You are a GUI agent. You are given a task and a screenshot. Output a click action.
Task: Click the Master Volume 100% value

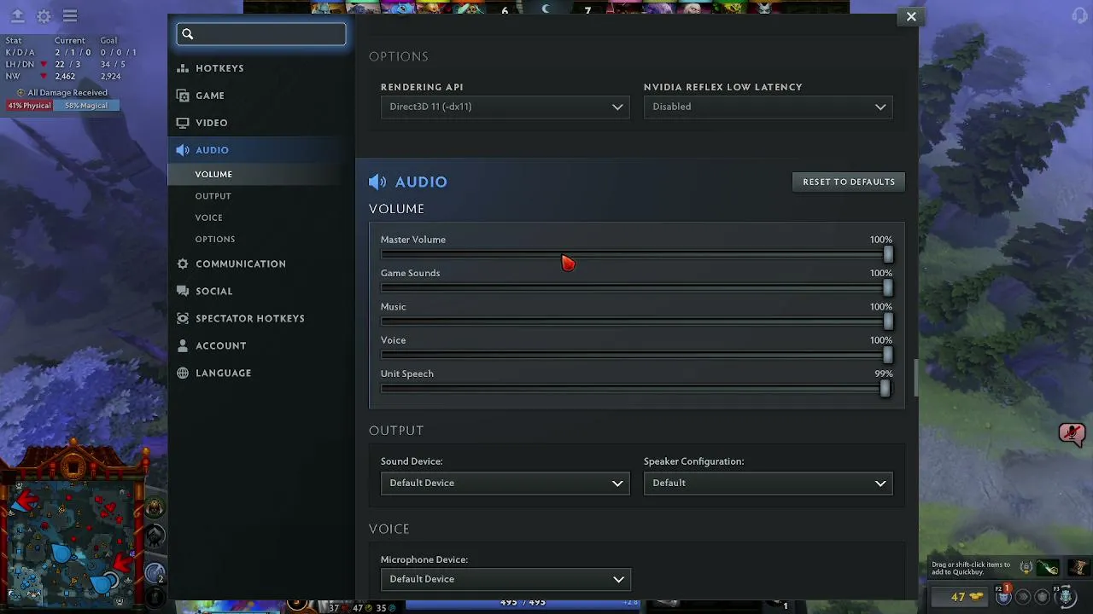click(x=880, y=240)
